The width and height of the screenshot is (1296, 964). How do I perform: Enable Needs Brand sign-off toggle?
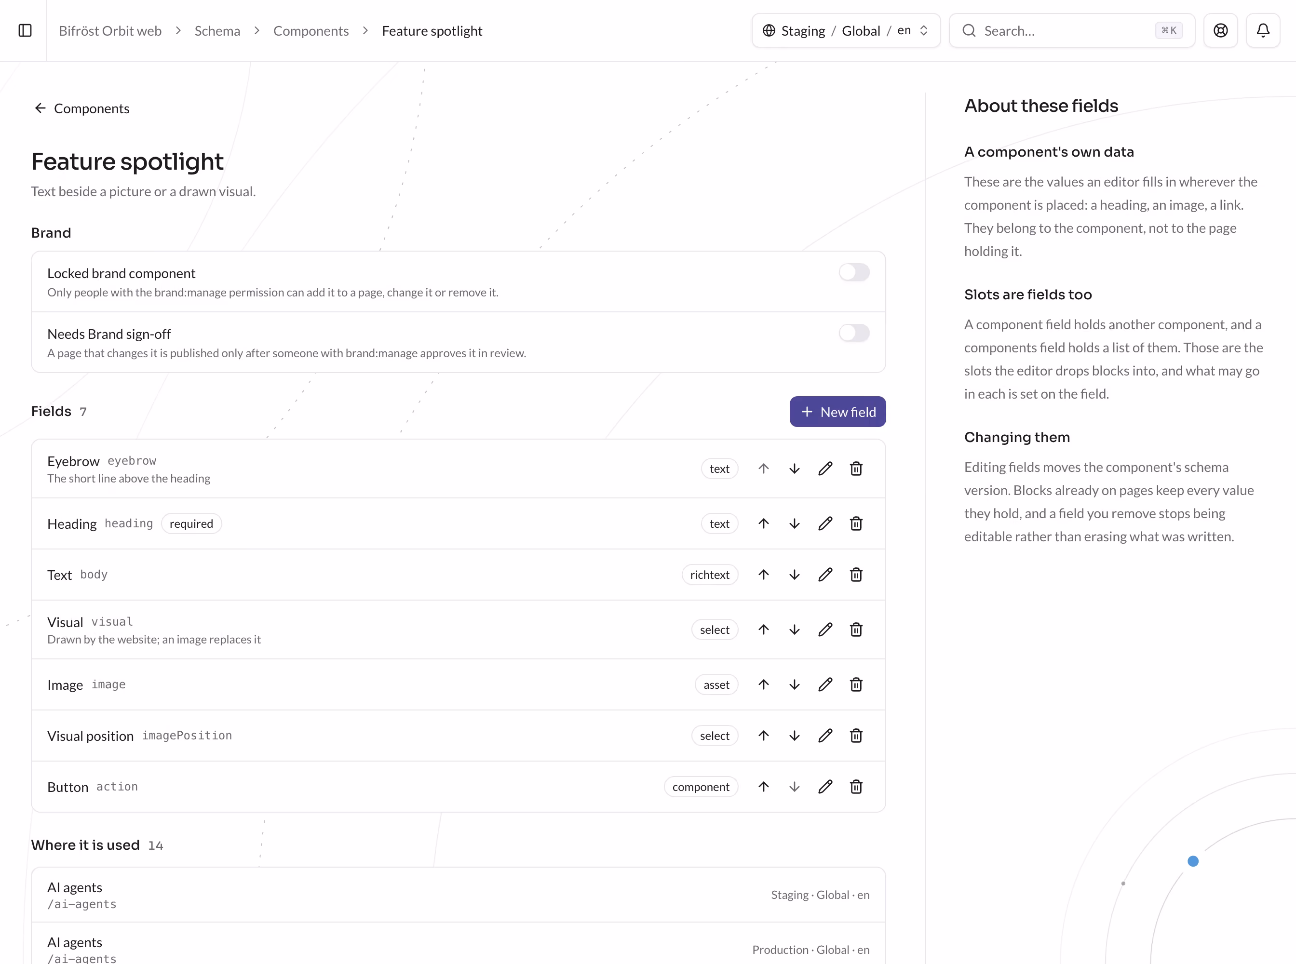click(854, 333)
